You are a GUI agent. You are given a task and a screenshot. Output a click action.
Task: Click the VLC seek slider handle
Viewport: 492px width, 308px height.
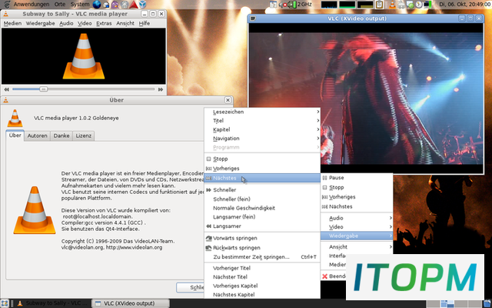pos(43,89)
